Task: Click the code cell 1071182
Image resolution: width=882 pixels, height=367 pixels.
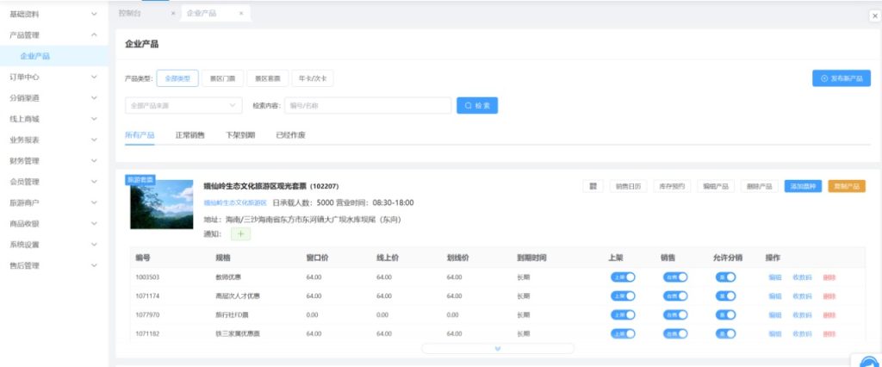Action: pos(147,333)
